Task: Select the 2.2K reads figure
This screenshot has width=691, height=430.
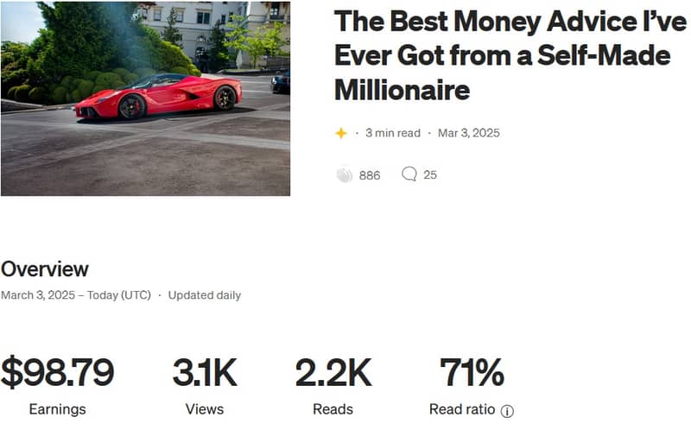Action: (333, 373)
